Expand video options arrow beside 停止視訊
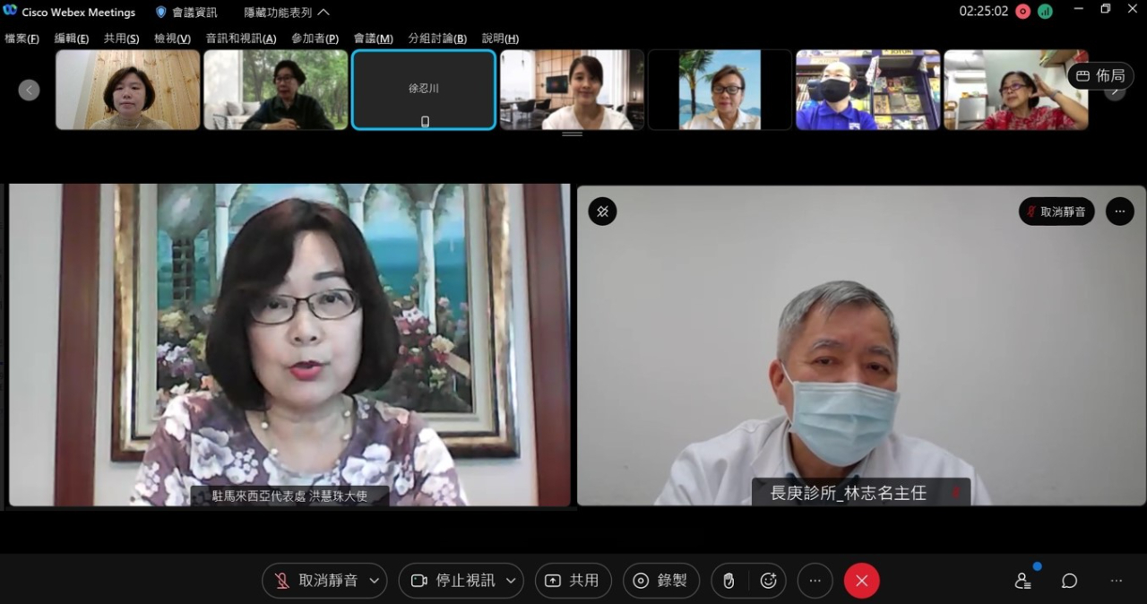Screen dimensions: 1147x604 coord(511,581)
